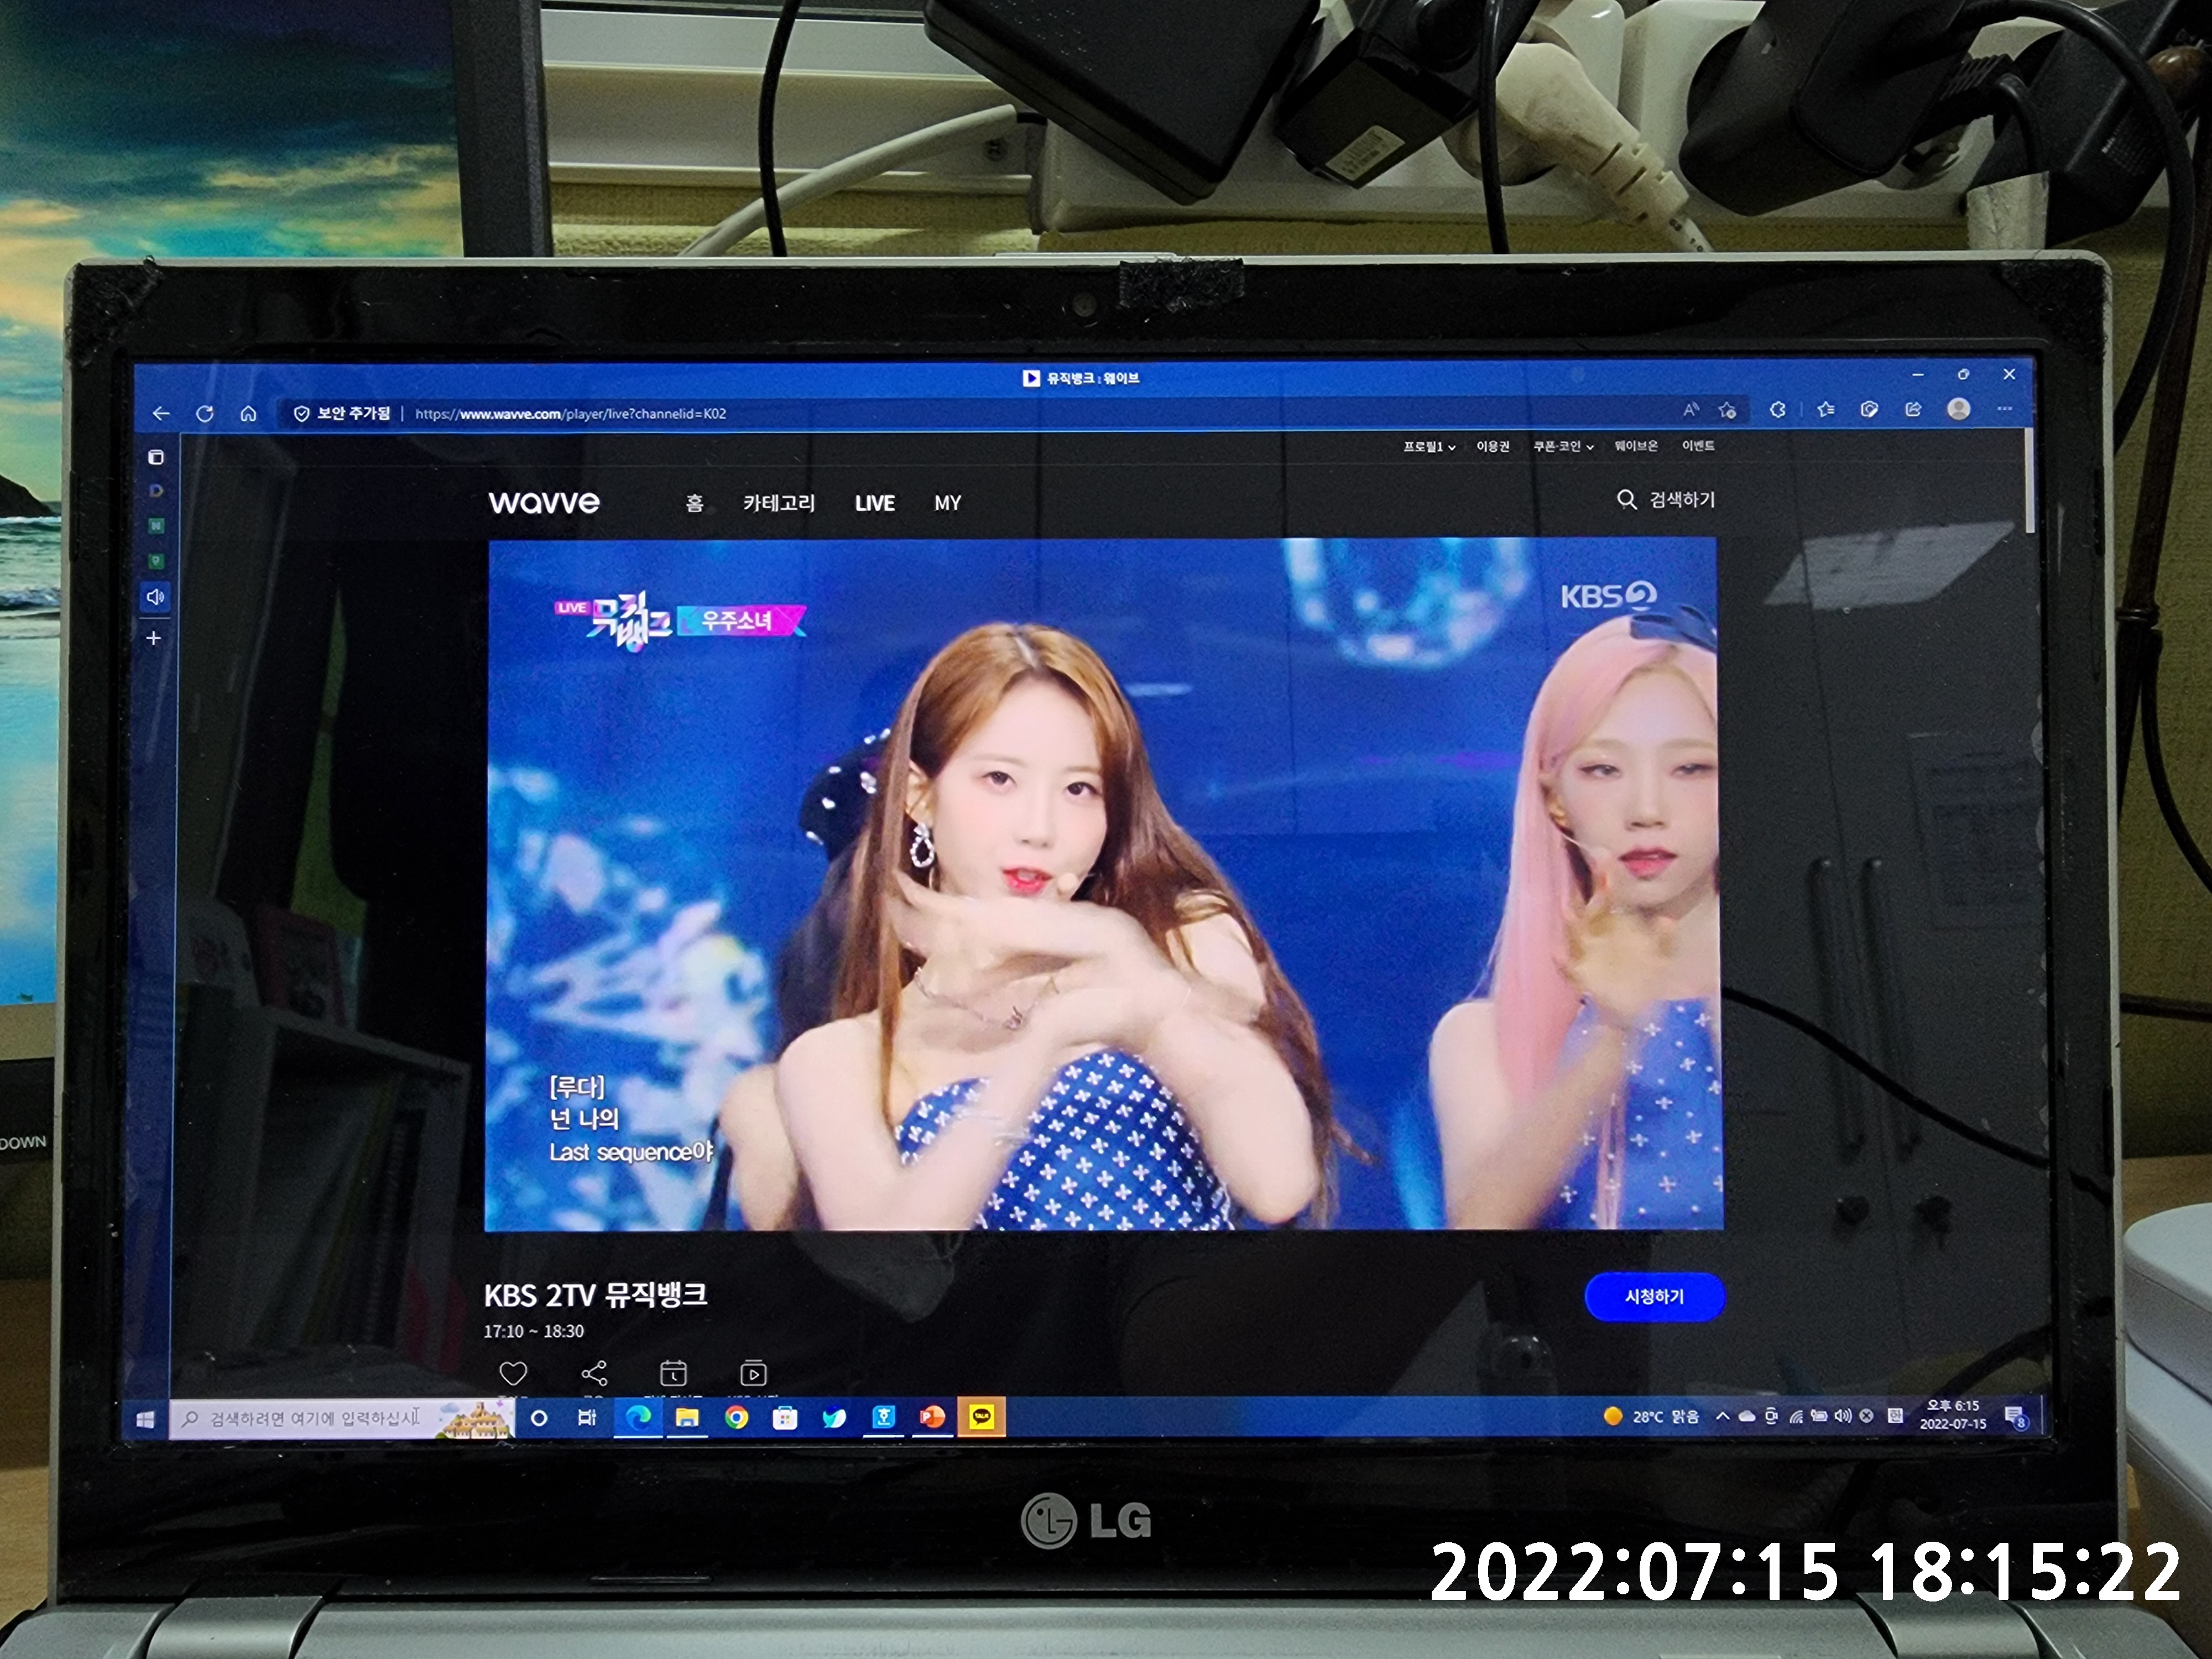Click the vertical tabs icon at sidebar top
This screenshot has height=1659, width=2212.
coord(156,457)
